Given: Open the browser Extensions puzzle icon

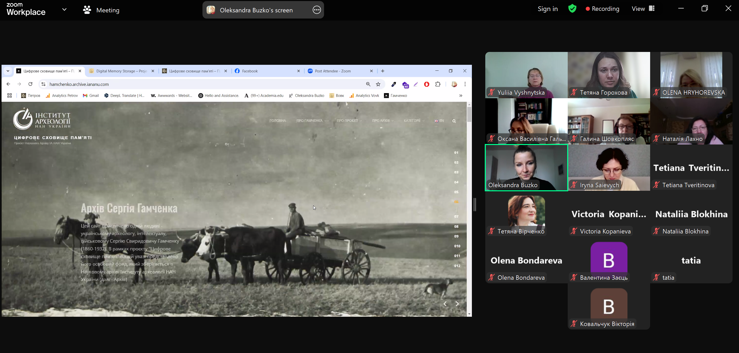Looking at the screenshot, I should 438,84.
